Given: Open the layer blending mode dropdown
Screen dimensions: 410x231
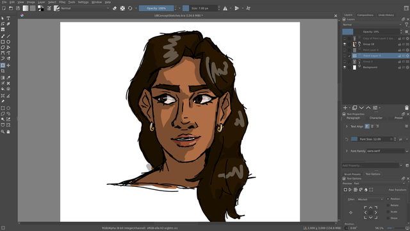Looking at the screenshot, I should (372, 24).
